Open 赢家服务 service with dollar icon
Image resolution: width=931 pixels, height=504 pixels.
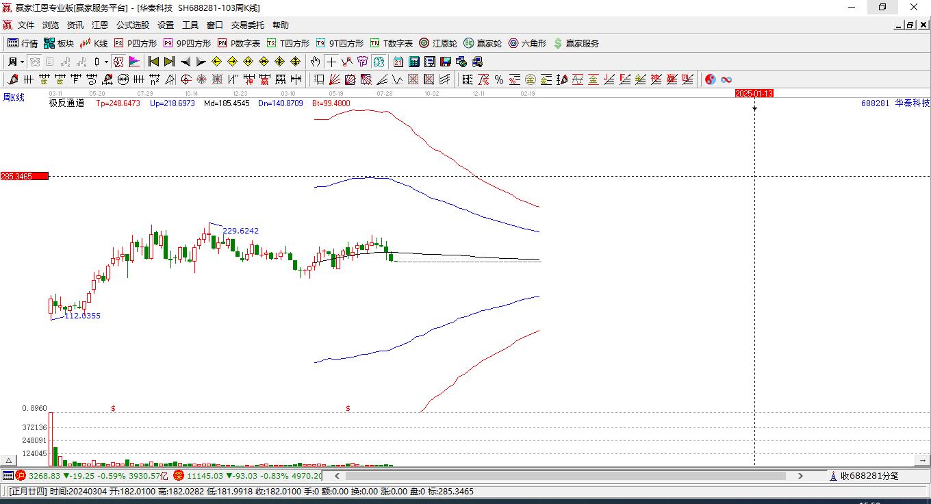pos(576,43)
